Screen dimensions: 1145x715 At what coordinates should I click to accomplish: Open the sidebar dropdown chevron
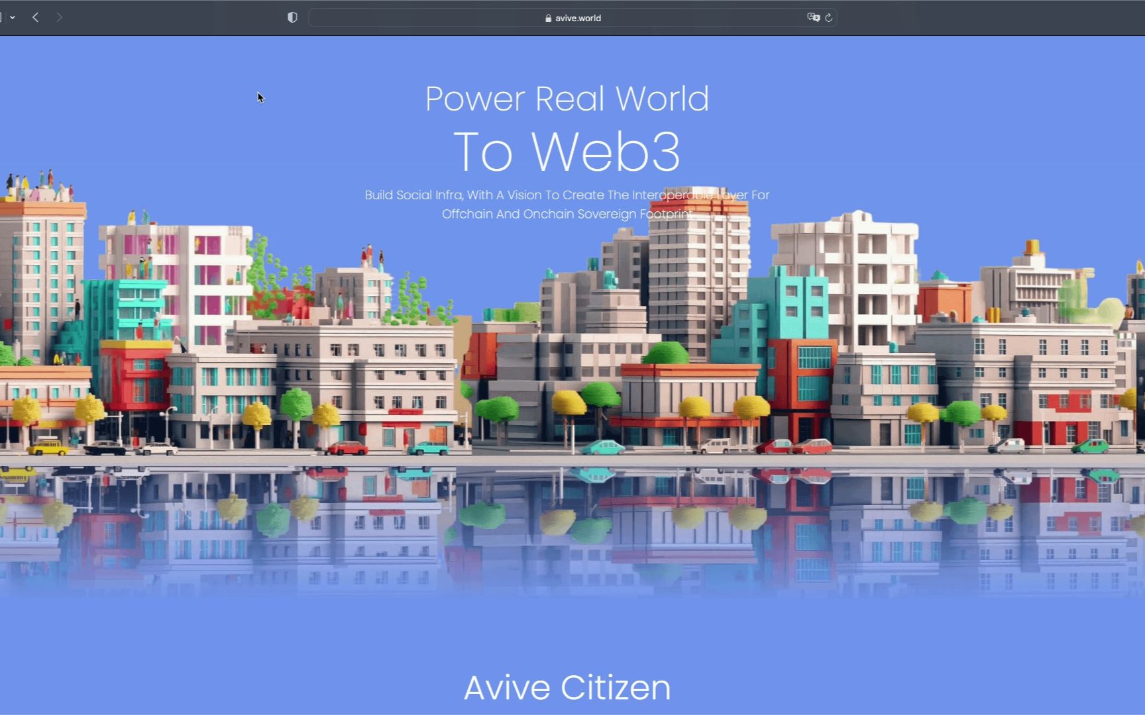click(13, 18)
